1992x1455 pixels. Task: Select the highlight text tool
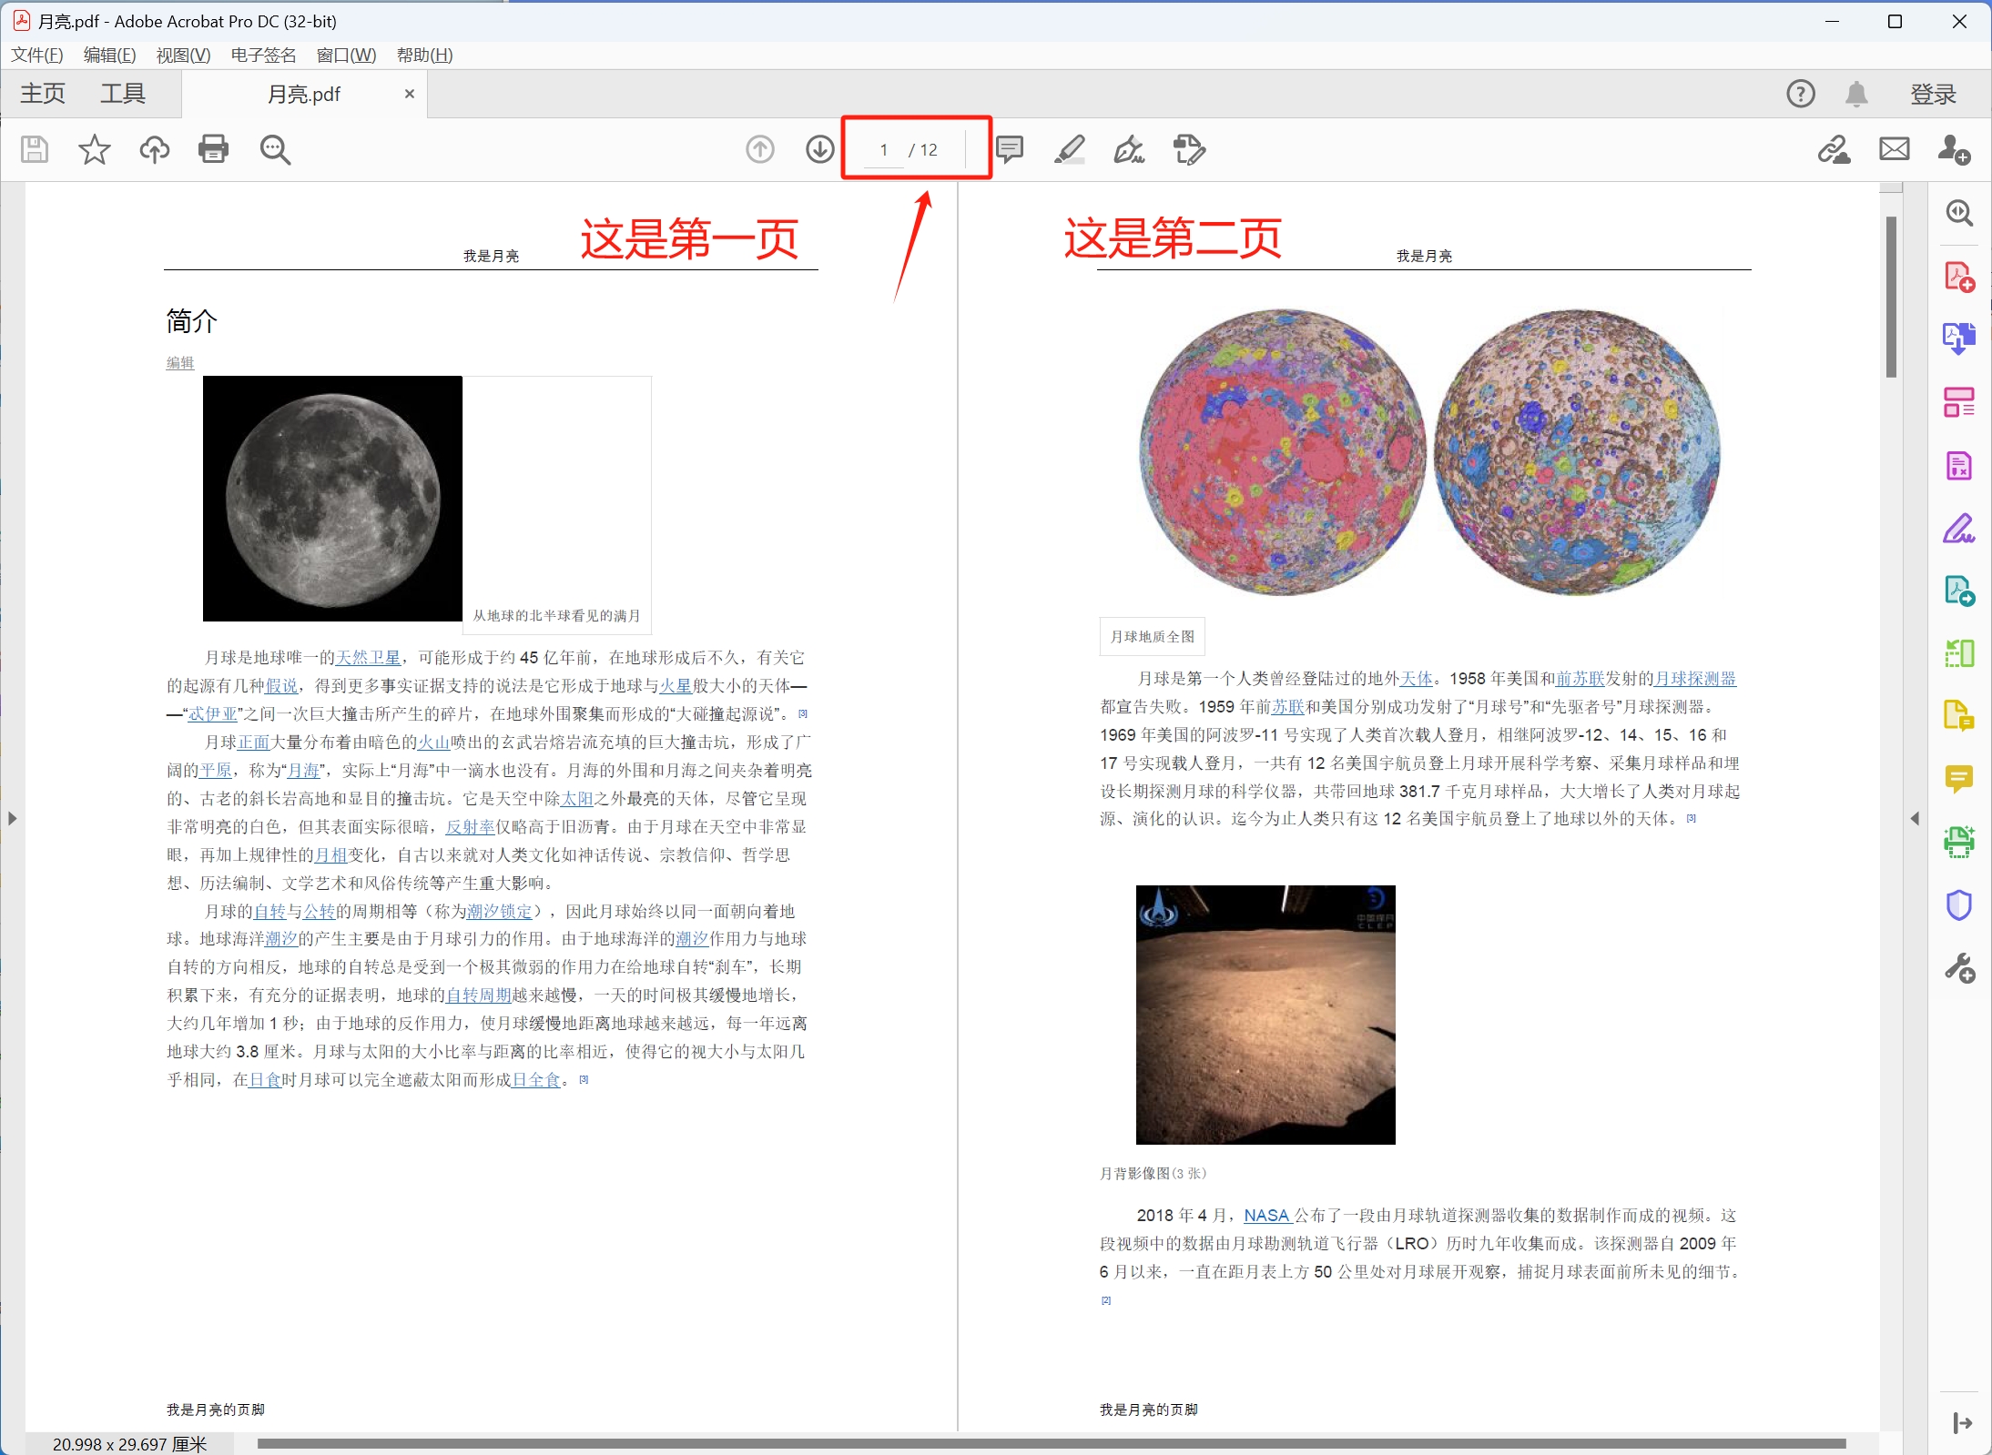[x=1069, y=149]
